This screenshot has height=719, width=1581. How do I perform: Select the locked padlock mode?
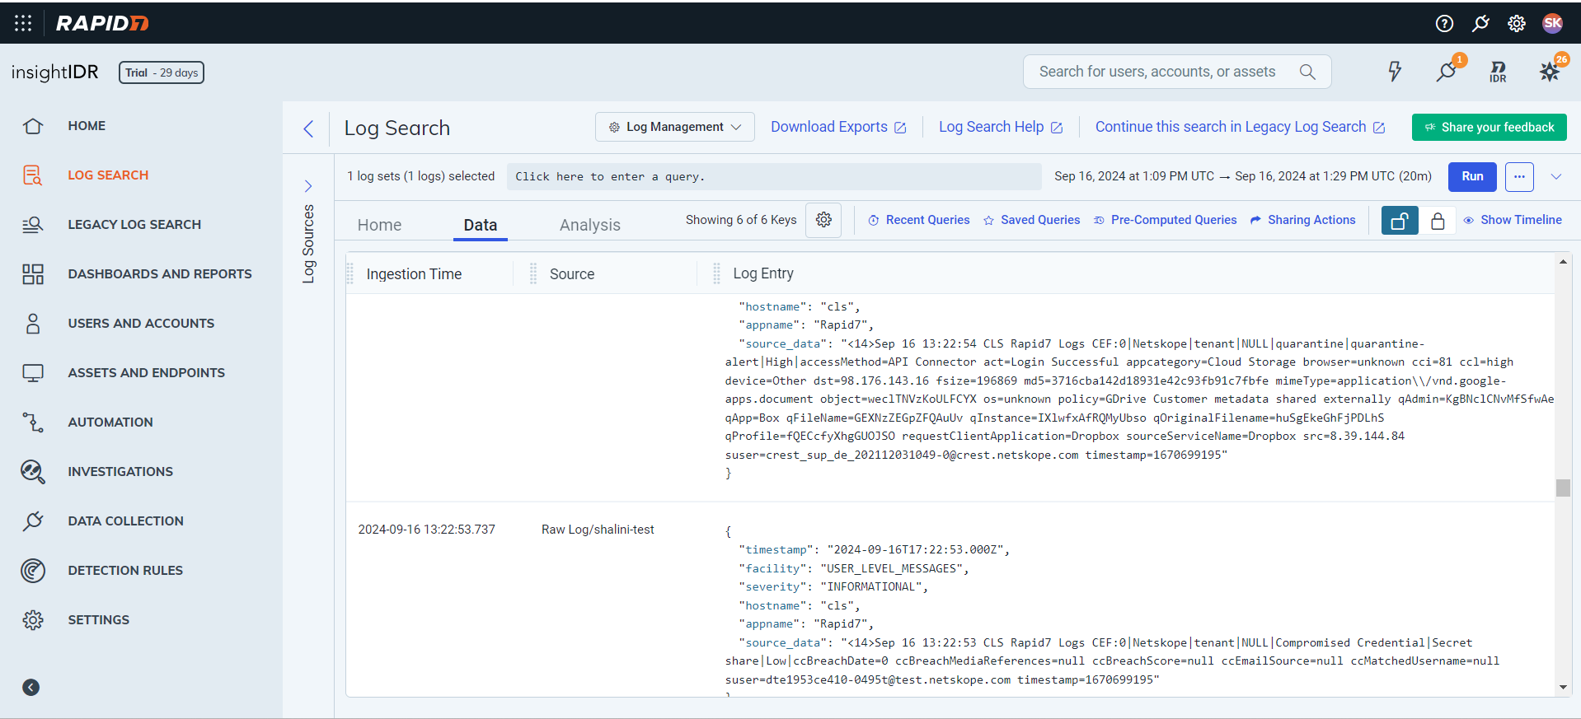(1438, 221)
